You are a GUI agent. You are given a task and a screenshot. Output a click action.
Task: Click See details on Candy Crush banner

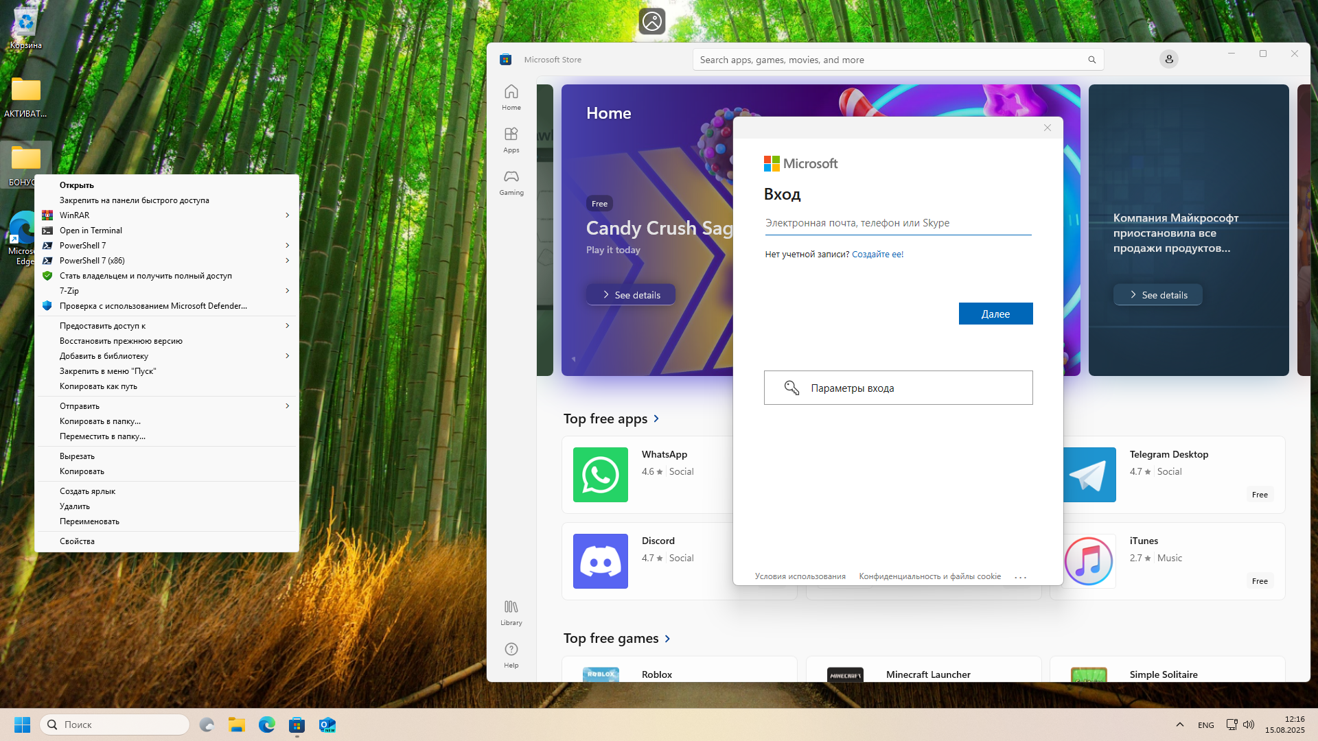tap(631, 295)
